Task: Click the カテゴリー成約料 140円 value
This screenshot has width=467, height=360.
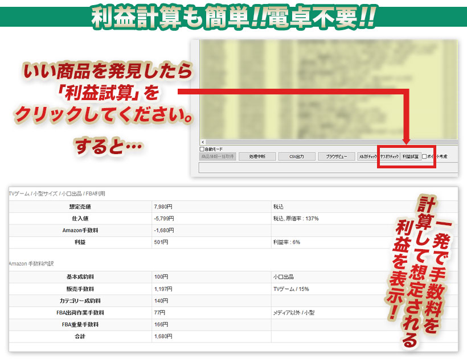Action: point(211,301)
